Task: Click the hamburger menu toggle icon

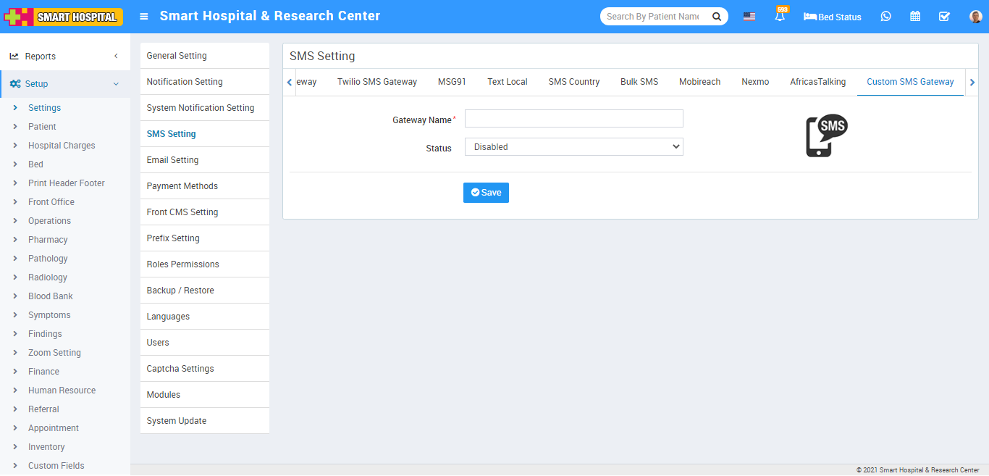Action: pos(144,17)
